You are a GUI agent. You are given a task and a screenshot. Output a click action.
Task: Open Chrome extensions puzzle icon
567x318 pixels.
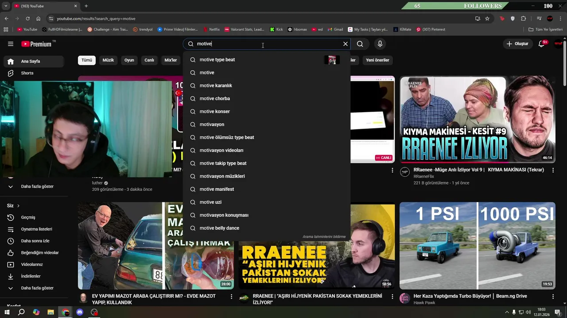[523, 19]
